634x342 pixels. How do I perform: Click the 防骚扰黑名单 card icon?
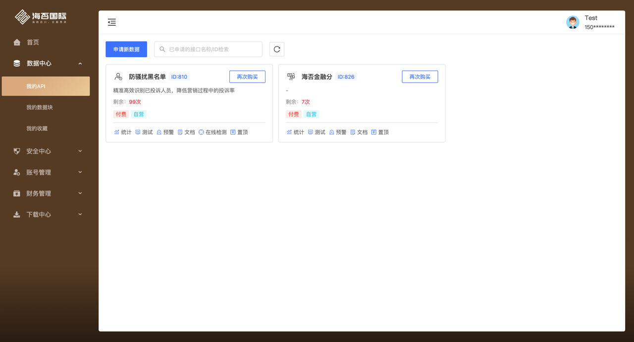coord(118,77)
